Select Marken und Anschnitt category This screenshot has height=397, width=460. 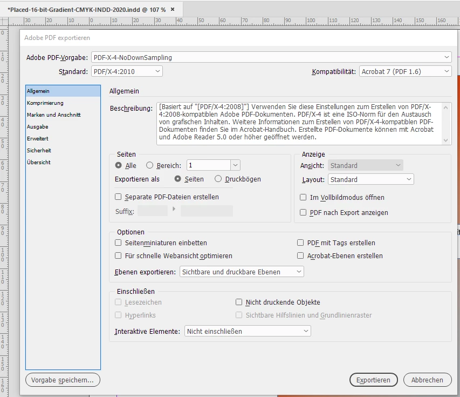tap(63, 115)
